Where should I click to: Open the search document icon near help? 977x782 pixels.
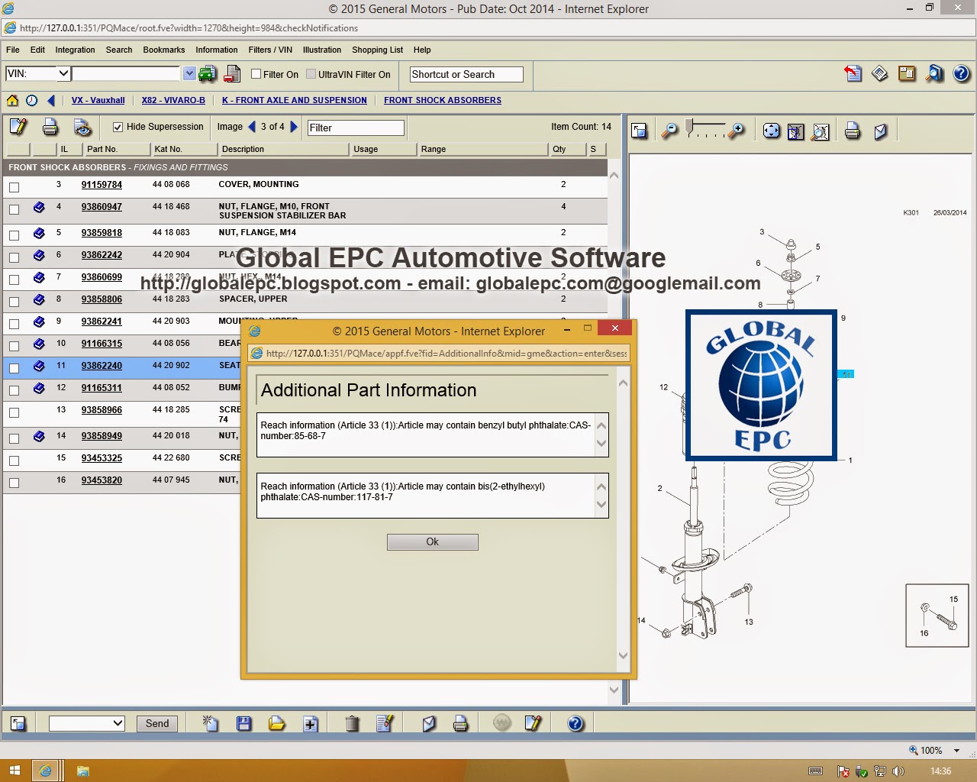click(x=934, y=73)
